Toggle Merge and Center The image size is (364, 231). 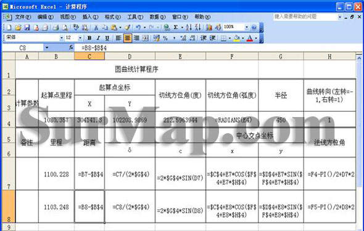(146, 38)
